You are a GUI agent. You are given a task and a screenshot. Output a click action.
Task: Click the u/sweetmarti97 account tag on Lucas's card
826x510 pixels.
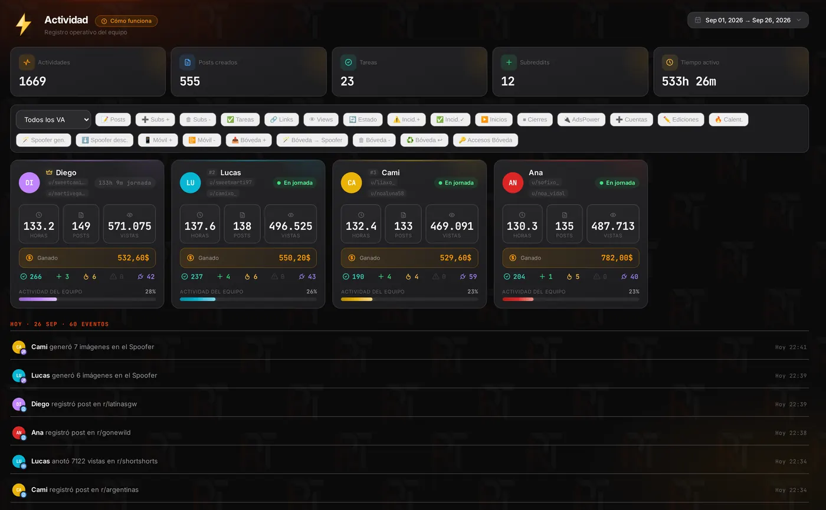[x=231, y=183]
